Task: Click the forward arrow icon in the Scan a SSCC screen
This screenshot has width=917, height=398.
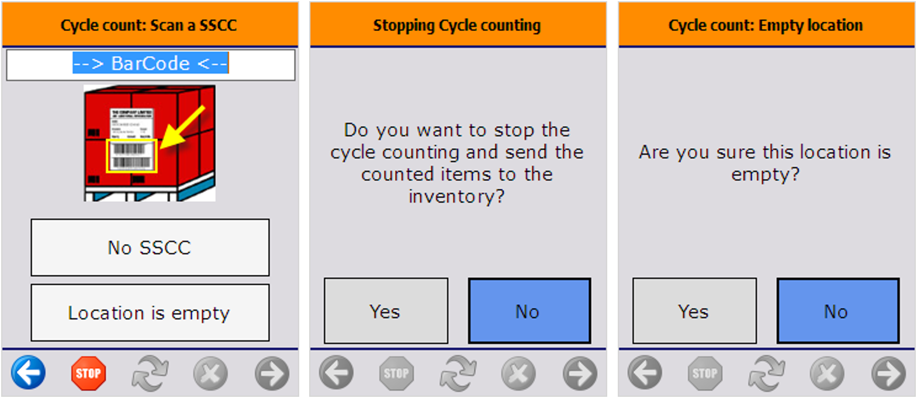Action: pos(272,373)
